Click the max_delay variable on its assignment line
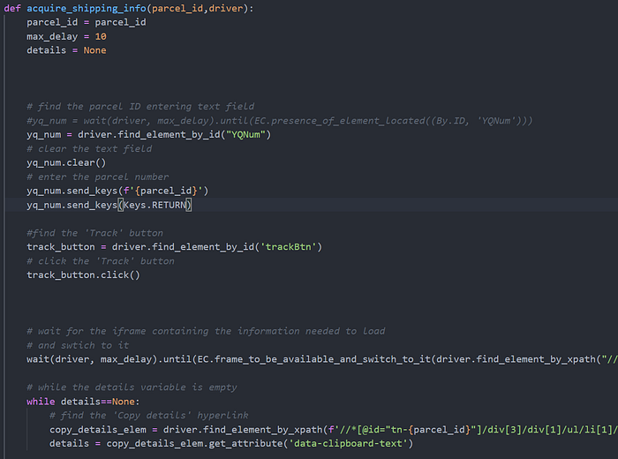 pos(52,37)
